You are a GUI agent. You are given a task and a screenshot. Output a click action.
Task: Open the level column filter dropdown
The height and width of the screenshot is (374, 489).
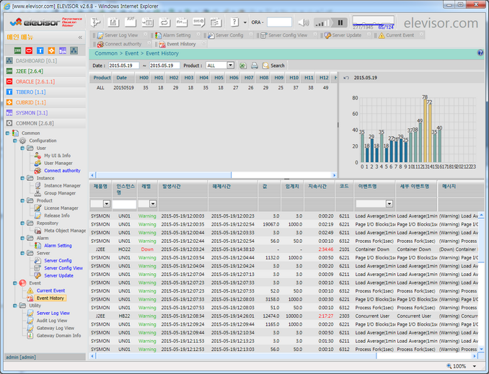coord(152,204)
